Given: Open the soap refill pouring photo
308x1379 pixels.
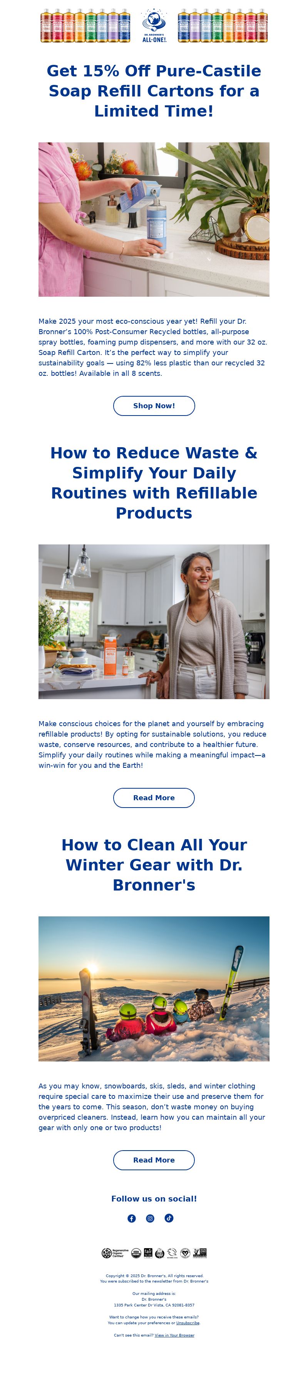Looking at the screenshot, I should (x=154, y=220).
